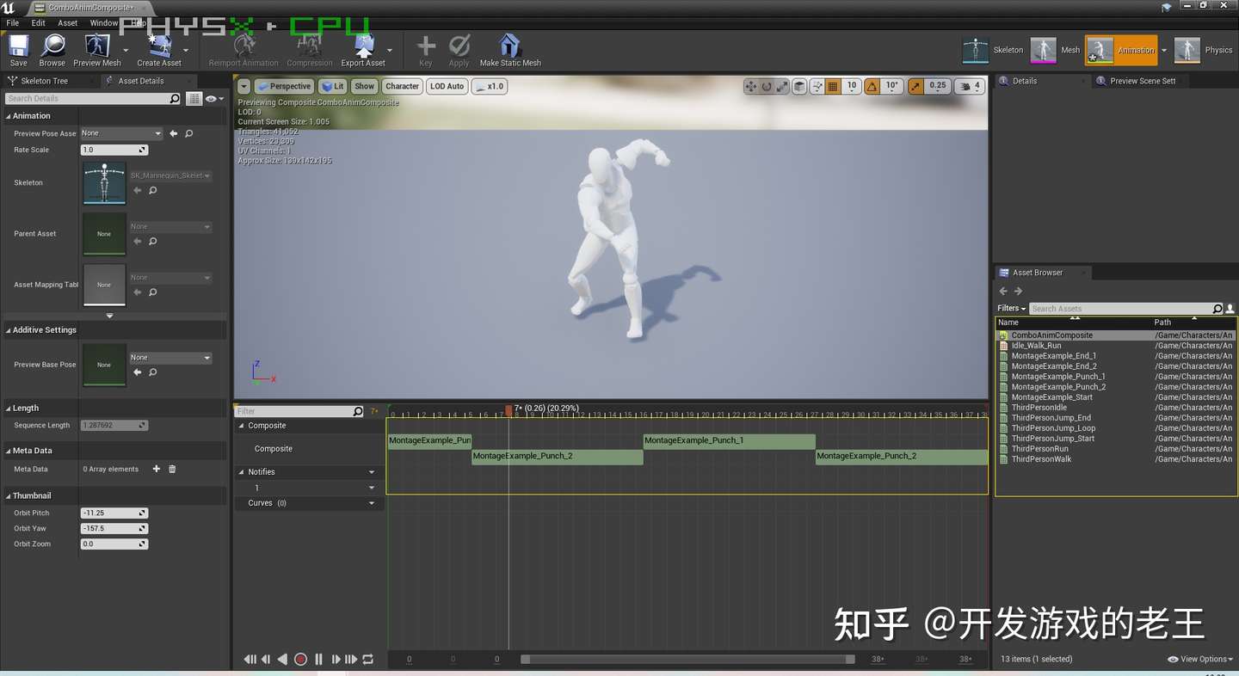Image resolution: width=1239 pixels, height=676 pixels.
Task: Switch to Preview Scene Settings tab
Action: (1142, 81)
